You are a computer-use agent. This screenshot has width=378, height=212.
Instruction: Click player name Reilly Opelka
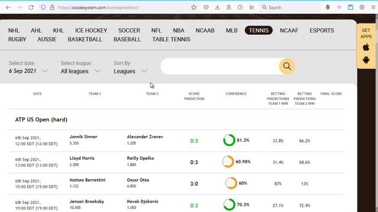(141, 158)
